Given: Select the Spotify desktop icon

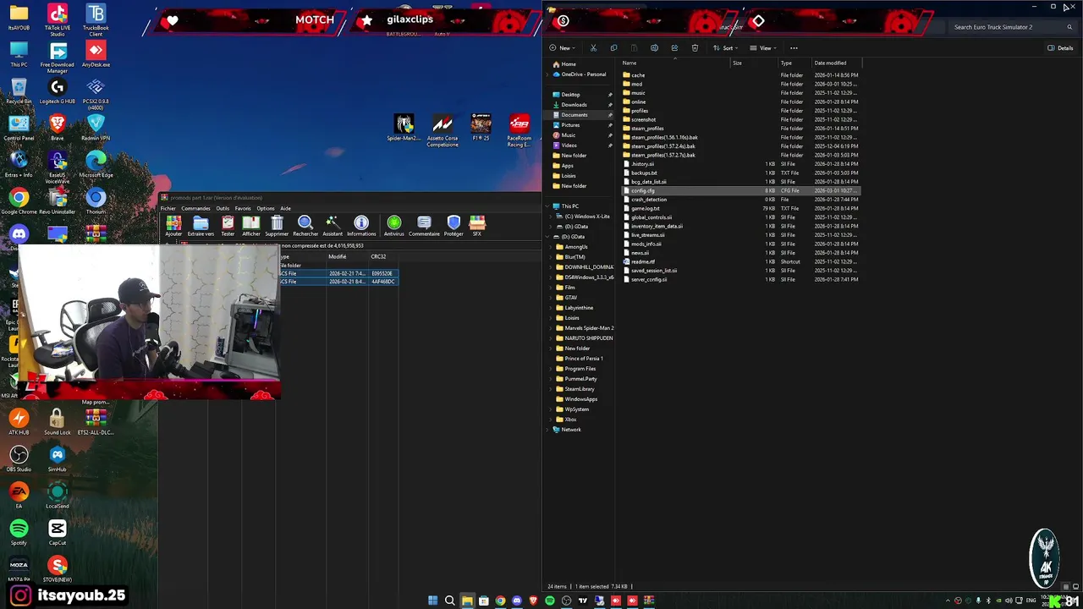Looking at the screenshot, I should coord(19,533).
